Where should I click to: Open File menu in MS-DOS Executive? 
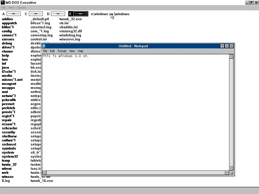coord(3,8)
